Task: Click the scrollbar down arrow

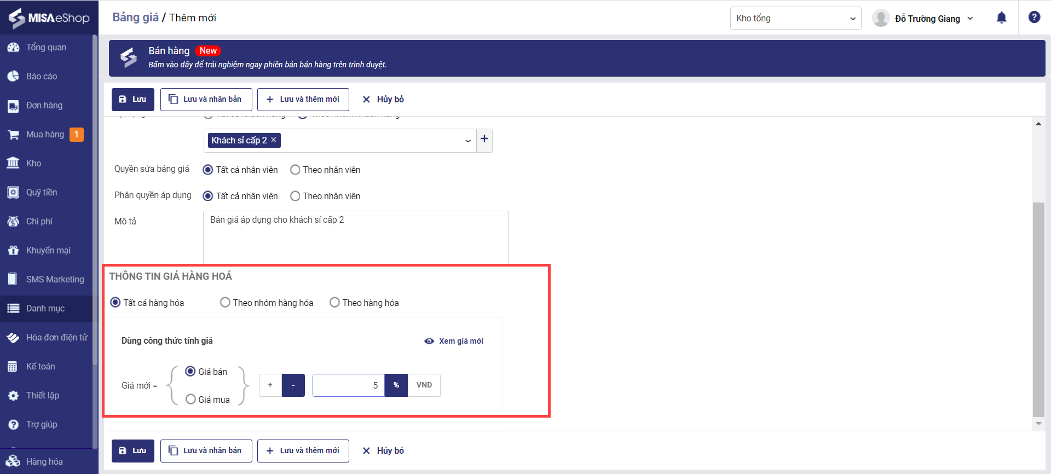Action: pos(1038,424)
